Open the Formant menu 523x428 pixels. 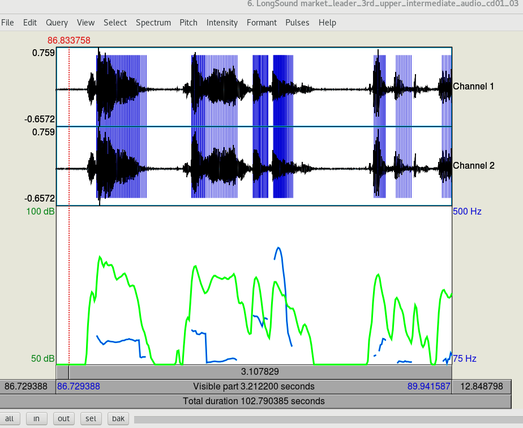(x=261, y=23)
